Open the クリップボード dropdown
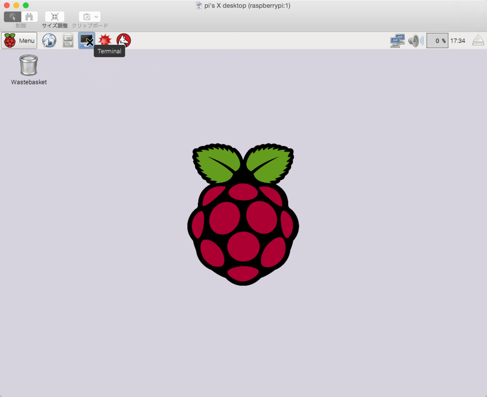 [89, 17]
